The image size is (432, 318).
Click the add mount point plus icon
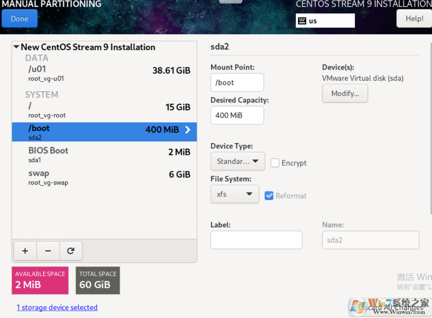coord(25,251)
